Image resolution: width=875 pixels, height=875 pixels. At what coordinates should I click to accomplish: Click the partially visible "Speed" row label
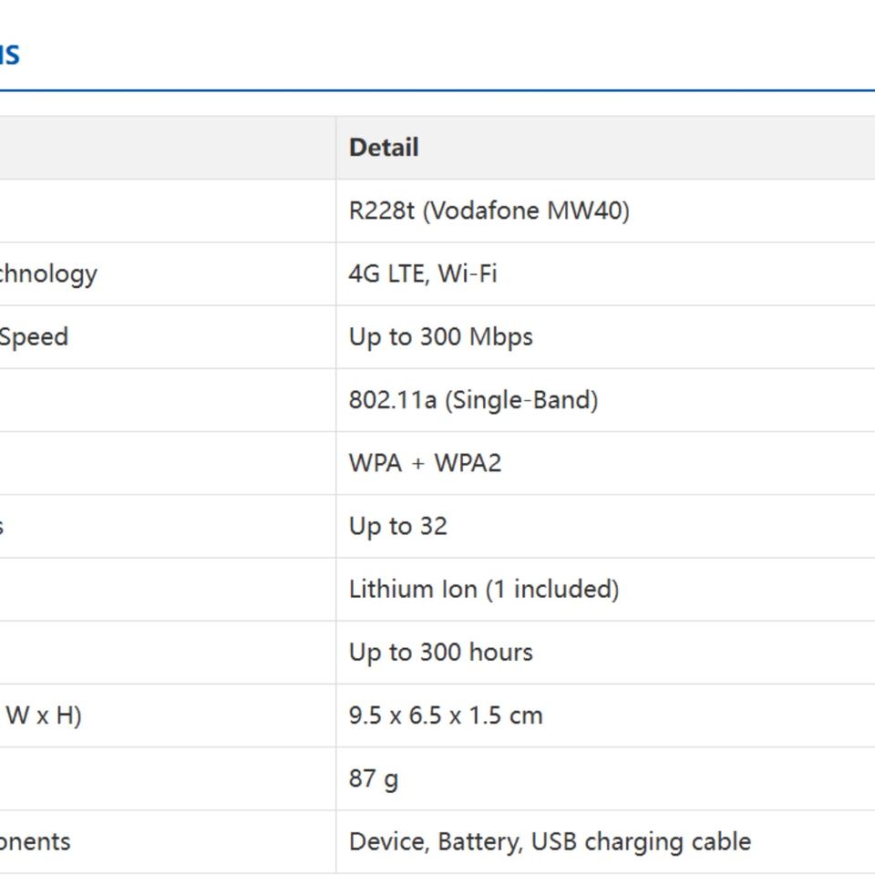34,336
